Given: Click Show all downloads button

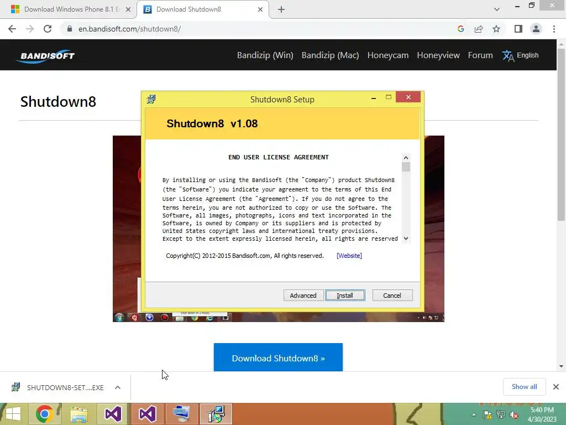Looking at the screenshot, I should [524, 387].
